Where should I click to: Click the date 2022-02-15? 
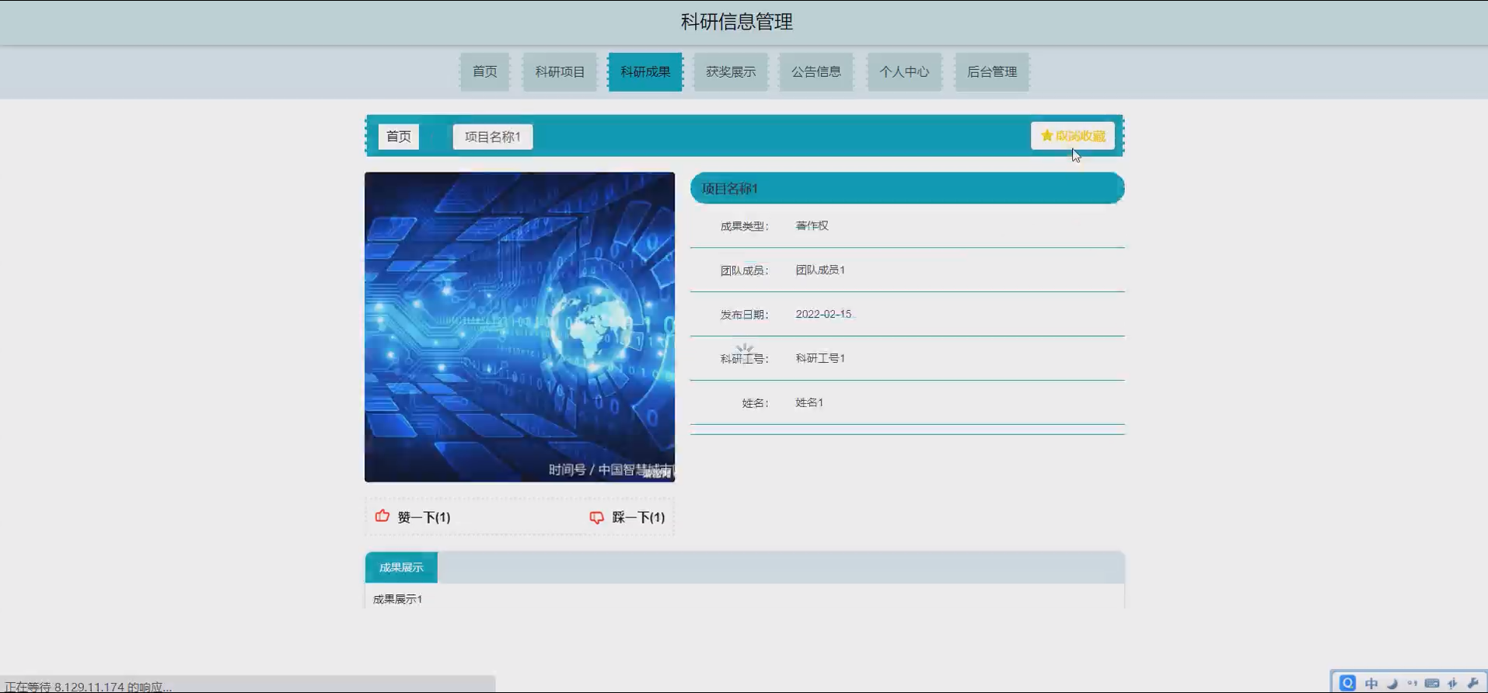(823, 314)
